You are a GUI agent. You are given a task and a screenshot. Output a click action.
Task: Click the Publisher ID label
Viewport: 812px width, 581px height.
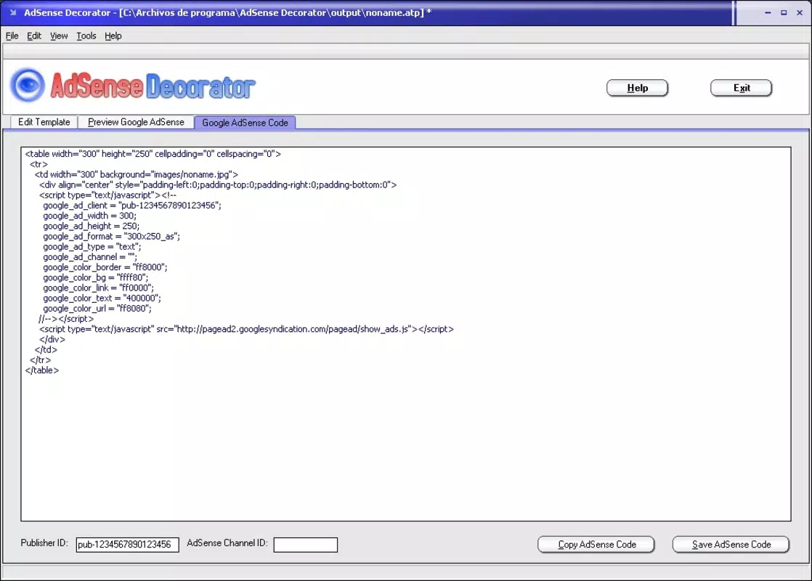point(44,543)
